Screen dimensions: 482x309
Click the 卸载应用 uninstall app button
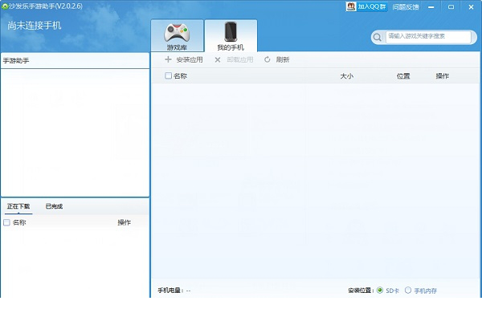tap(234, 59)
